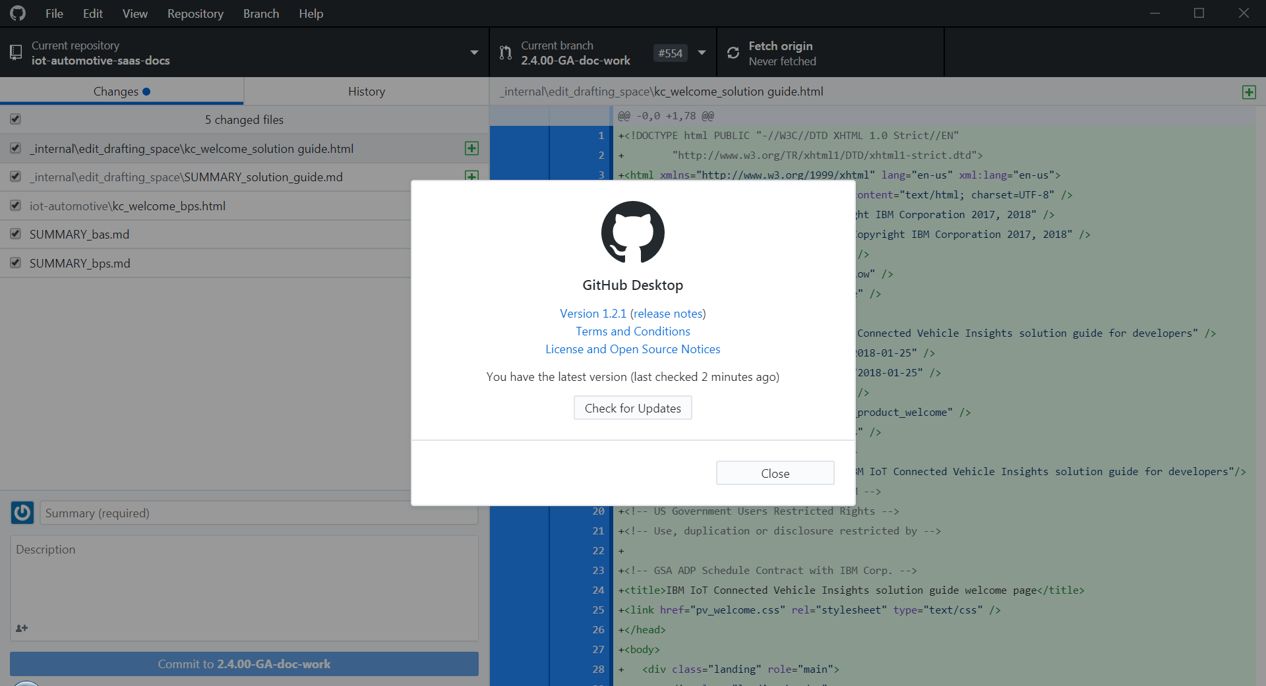Click the repository icon beside Current repository
Image resolution: width=1266 pixels, height=686 pixels.
[16, 53]
